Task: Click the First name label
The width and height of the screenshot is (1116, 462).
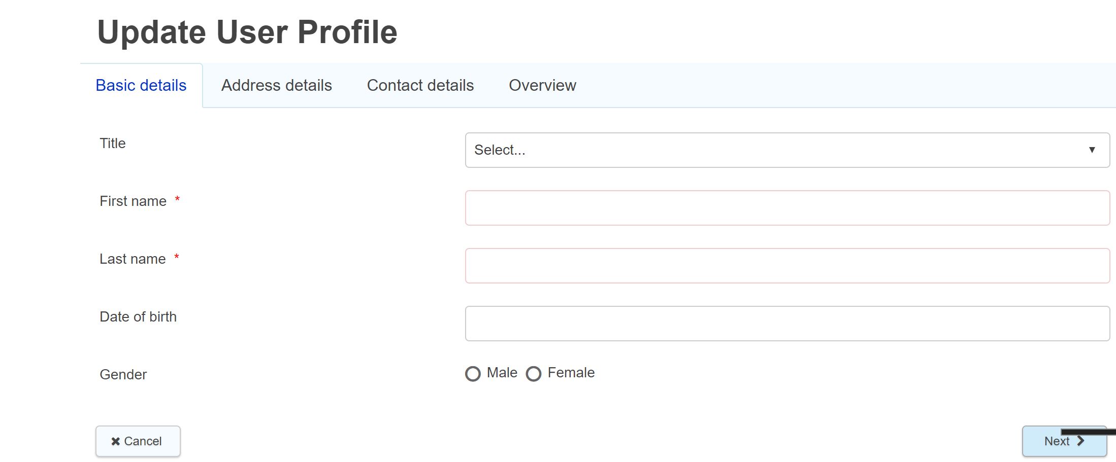Action: tap(133, 201)
